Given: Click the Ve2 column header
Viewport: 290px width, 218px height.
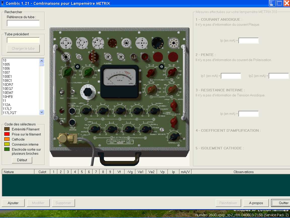Looking at the screenshot, I should click(152, 172).
